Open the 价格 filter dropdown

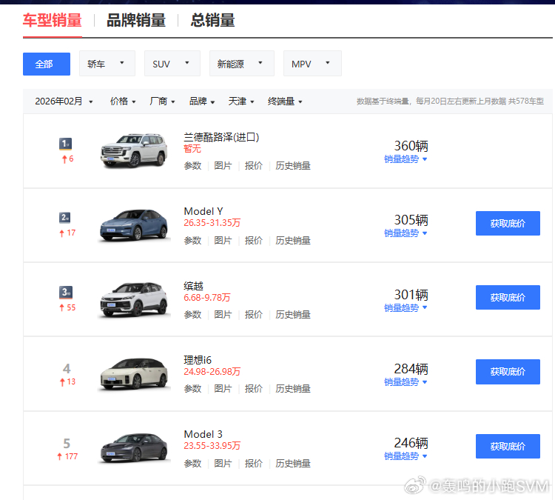[123, 101]
